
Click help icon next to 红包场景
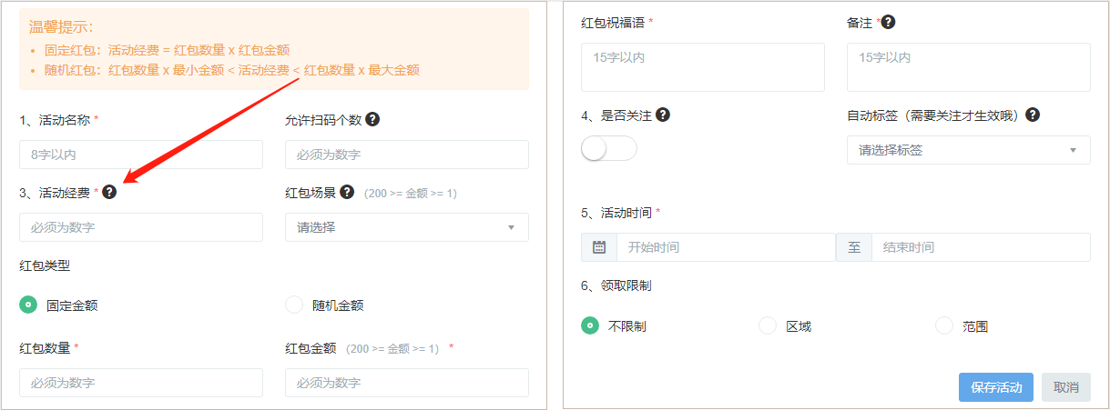pos(347,192)
